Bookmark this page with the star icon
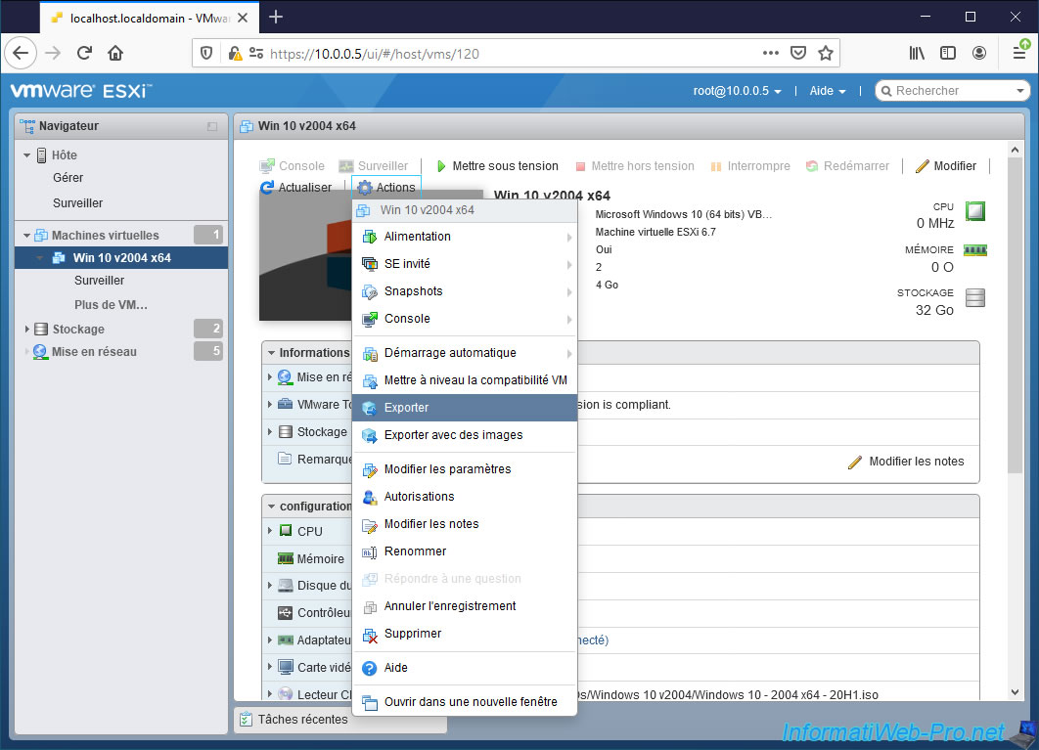This screenshot has height=750, width=1039. pyautogui.click(x=825, y=53)
